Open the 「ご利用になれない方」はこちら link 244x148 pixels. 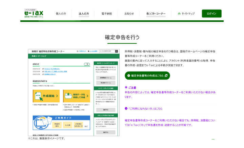click(x=145, y=109)
